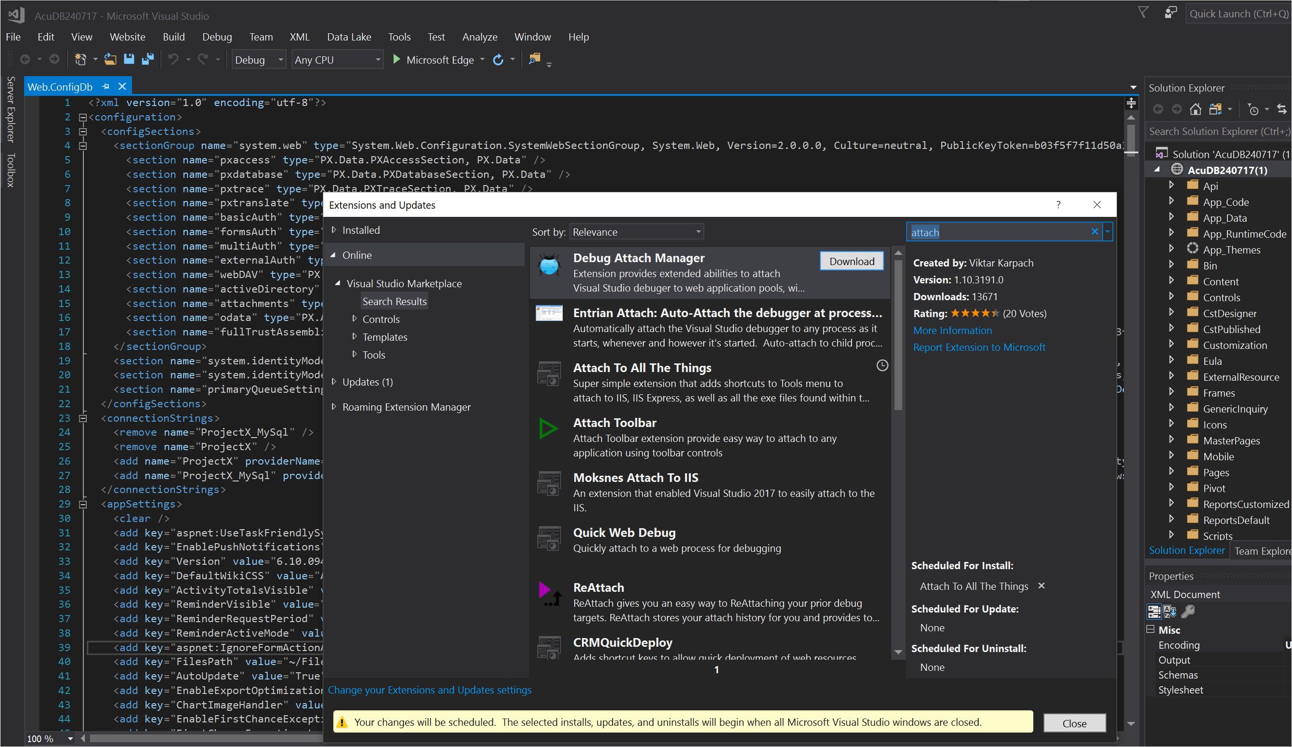Open the search box dropdown arrow

tap(1107, 232)
